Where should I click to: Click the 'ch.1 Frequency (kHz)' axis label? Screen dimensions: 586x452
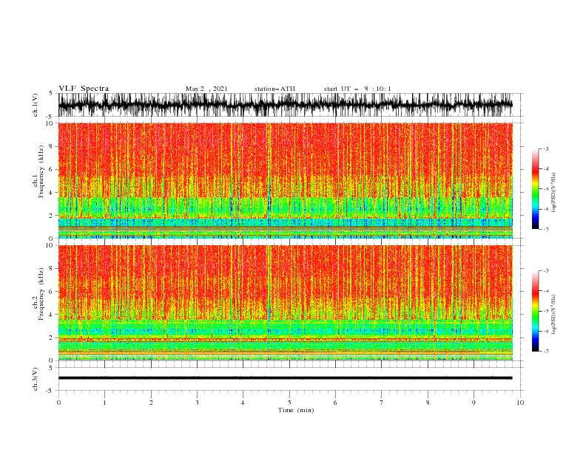(38, 171)
